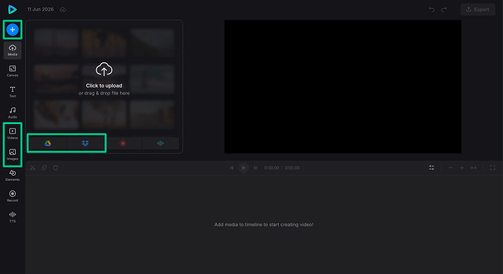This screenshot has height=274, width=503.
Task: Open the Text panel in sidebar
Action: point(13,92)
